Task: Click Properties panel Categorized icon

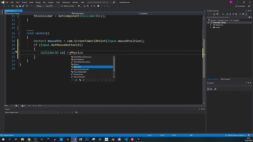Action: coord(208,89)
